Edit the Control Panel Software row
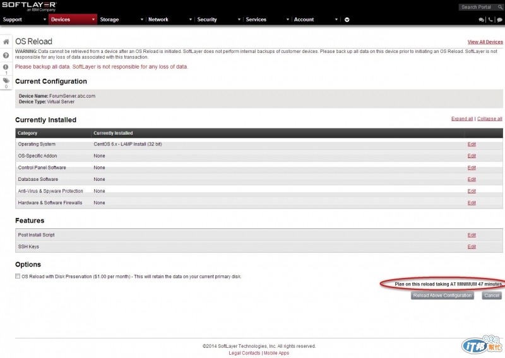Image resolution: width=505 pixels, height=358 pixels. tap(472, 168)
